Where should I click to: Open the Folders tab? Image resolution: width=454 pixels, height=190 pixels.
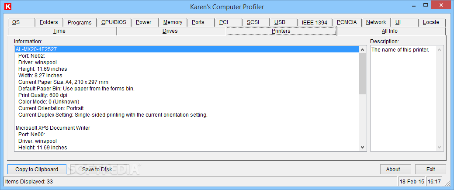49,22
